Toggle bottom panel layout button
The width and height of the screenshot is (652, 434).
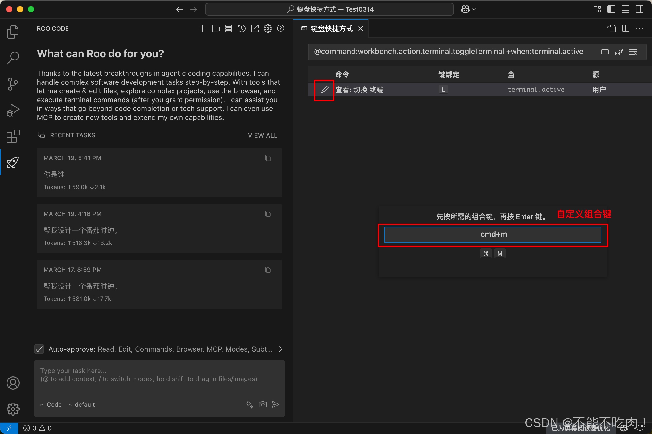[x=625, y=9]
